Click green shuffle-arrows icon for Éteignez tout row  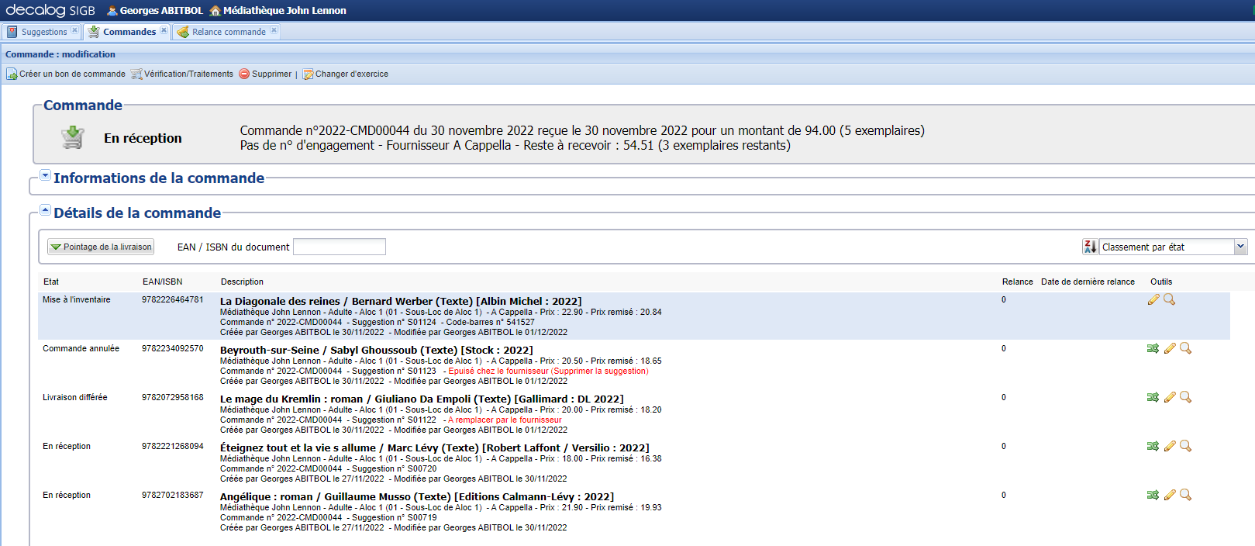click(1153, 446)
